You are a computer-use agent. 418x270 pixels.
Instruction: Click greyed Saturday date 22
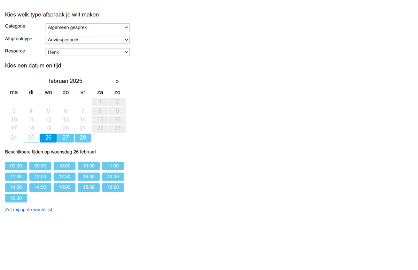(100, 129)
